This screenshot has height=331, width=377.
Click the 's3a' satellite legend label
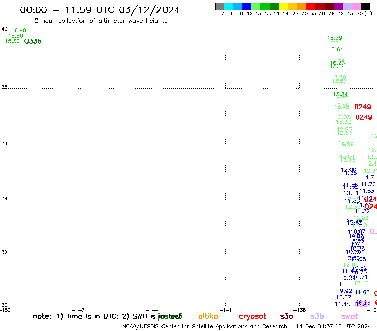pyautogui.click(x=286, y=317)
